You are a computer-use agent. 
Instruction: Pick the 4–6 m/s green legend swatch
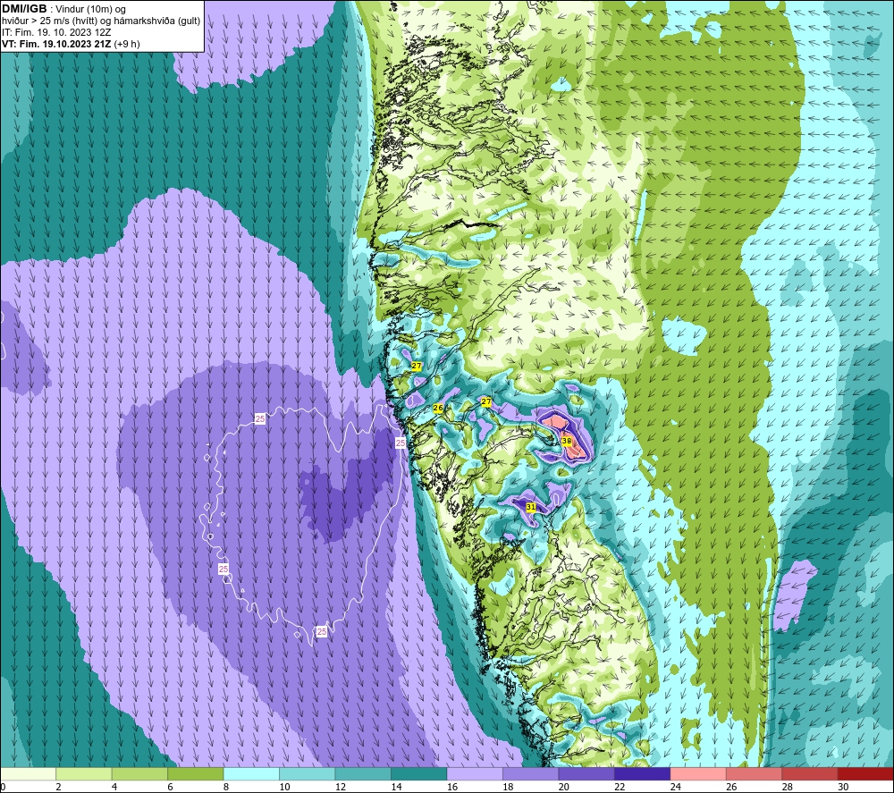click(139, 773)
